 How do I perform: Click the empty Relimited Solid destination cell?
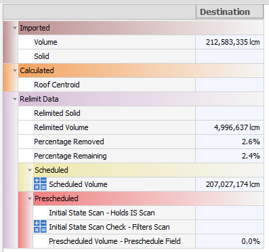click(230, 113)
